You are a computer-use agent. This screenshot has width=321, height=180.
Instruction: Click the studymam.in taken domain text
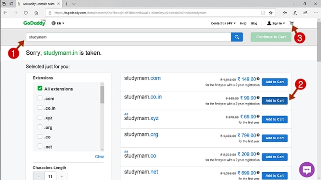[61, 53]
